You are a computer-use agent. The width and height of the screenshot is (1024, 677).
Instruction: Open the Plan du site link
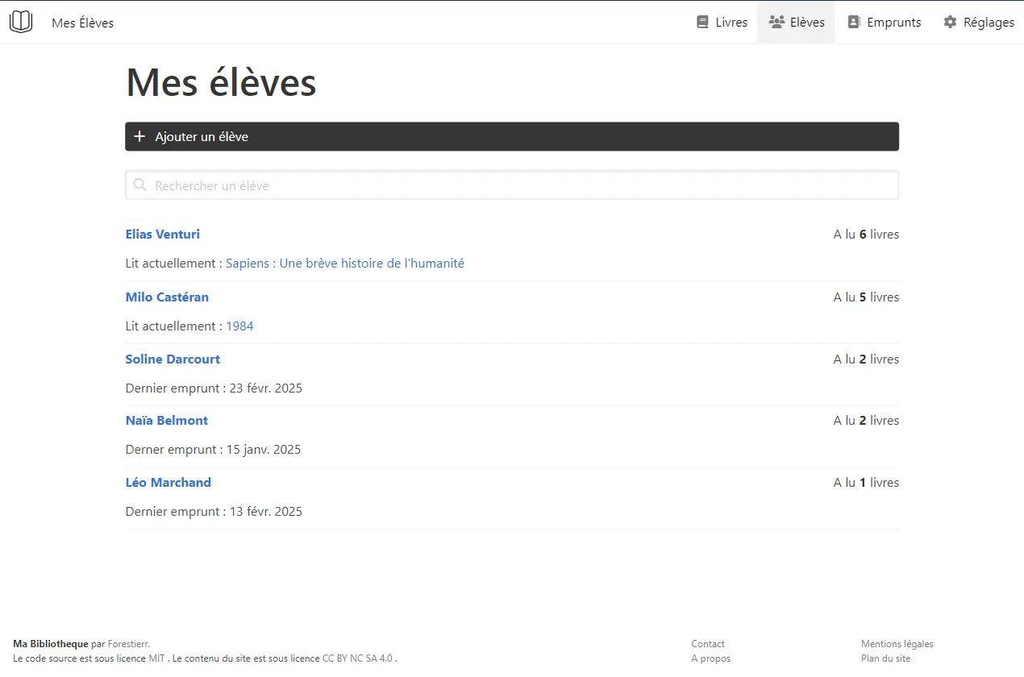885,658
